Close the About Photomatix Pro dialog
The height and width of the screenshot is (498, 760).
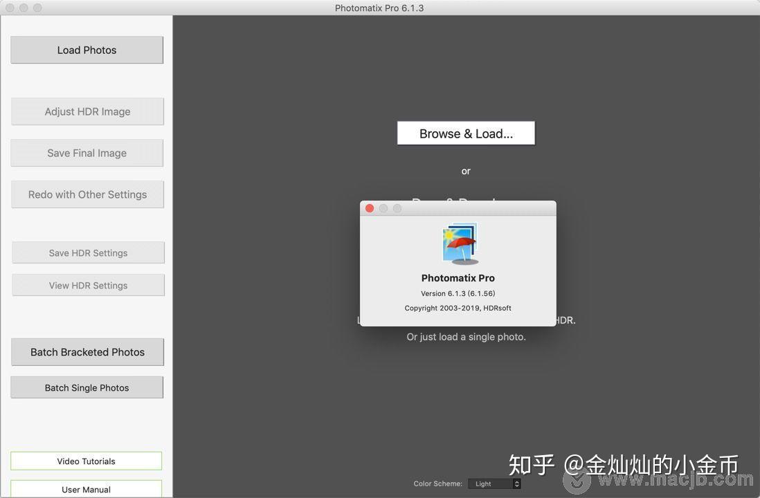[370, 208]
